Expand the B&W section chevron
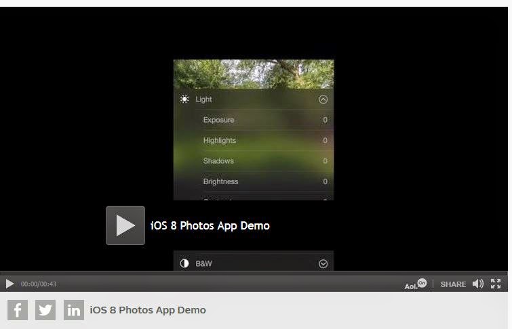 click(323, 264)
